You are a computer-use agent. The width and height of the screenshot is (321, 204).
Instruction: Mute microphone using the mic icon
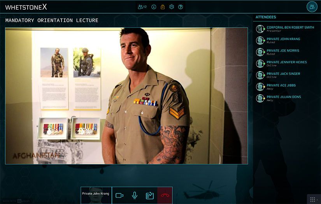(x=135, y=195)
